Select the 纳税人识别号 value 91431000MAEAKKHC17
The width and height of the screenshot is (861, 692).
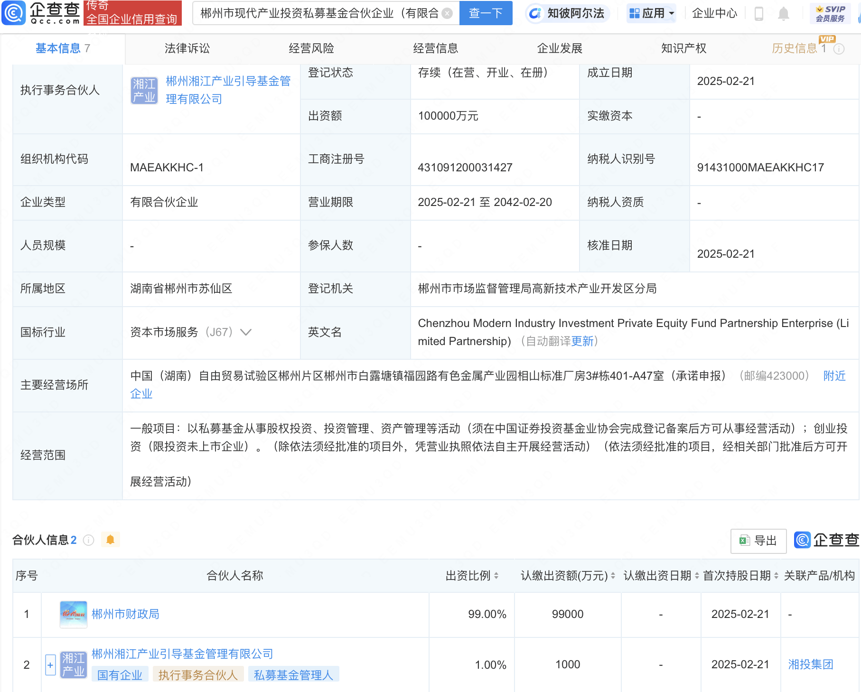click(760, 168)
